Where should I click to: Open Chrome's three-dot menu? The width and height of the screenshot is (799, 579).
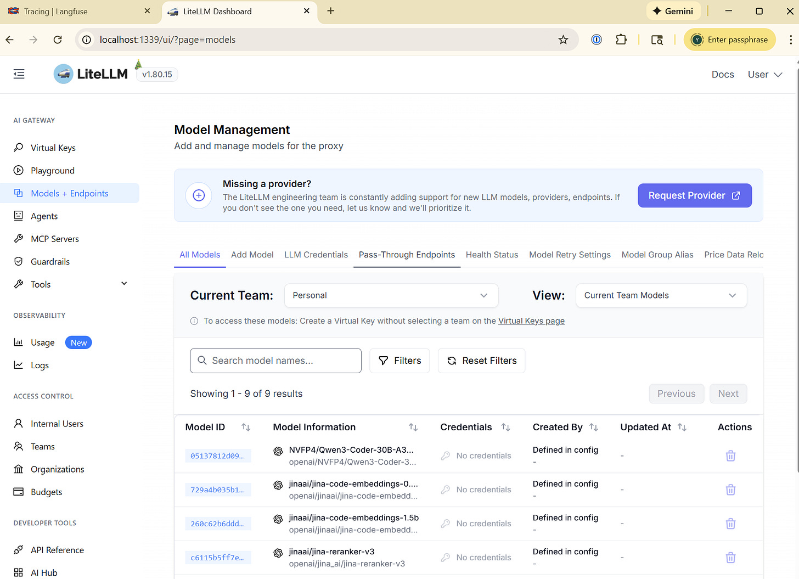pos(790,40)
